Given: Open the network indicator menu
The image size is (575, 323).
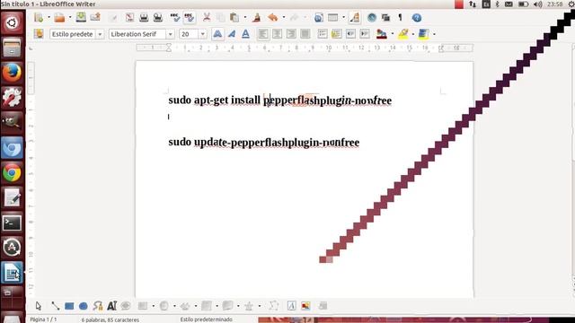Looking at the screenshot, I should tap(473, 4).
